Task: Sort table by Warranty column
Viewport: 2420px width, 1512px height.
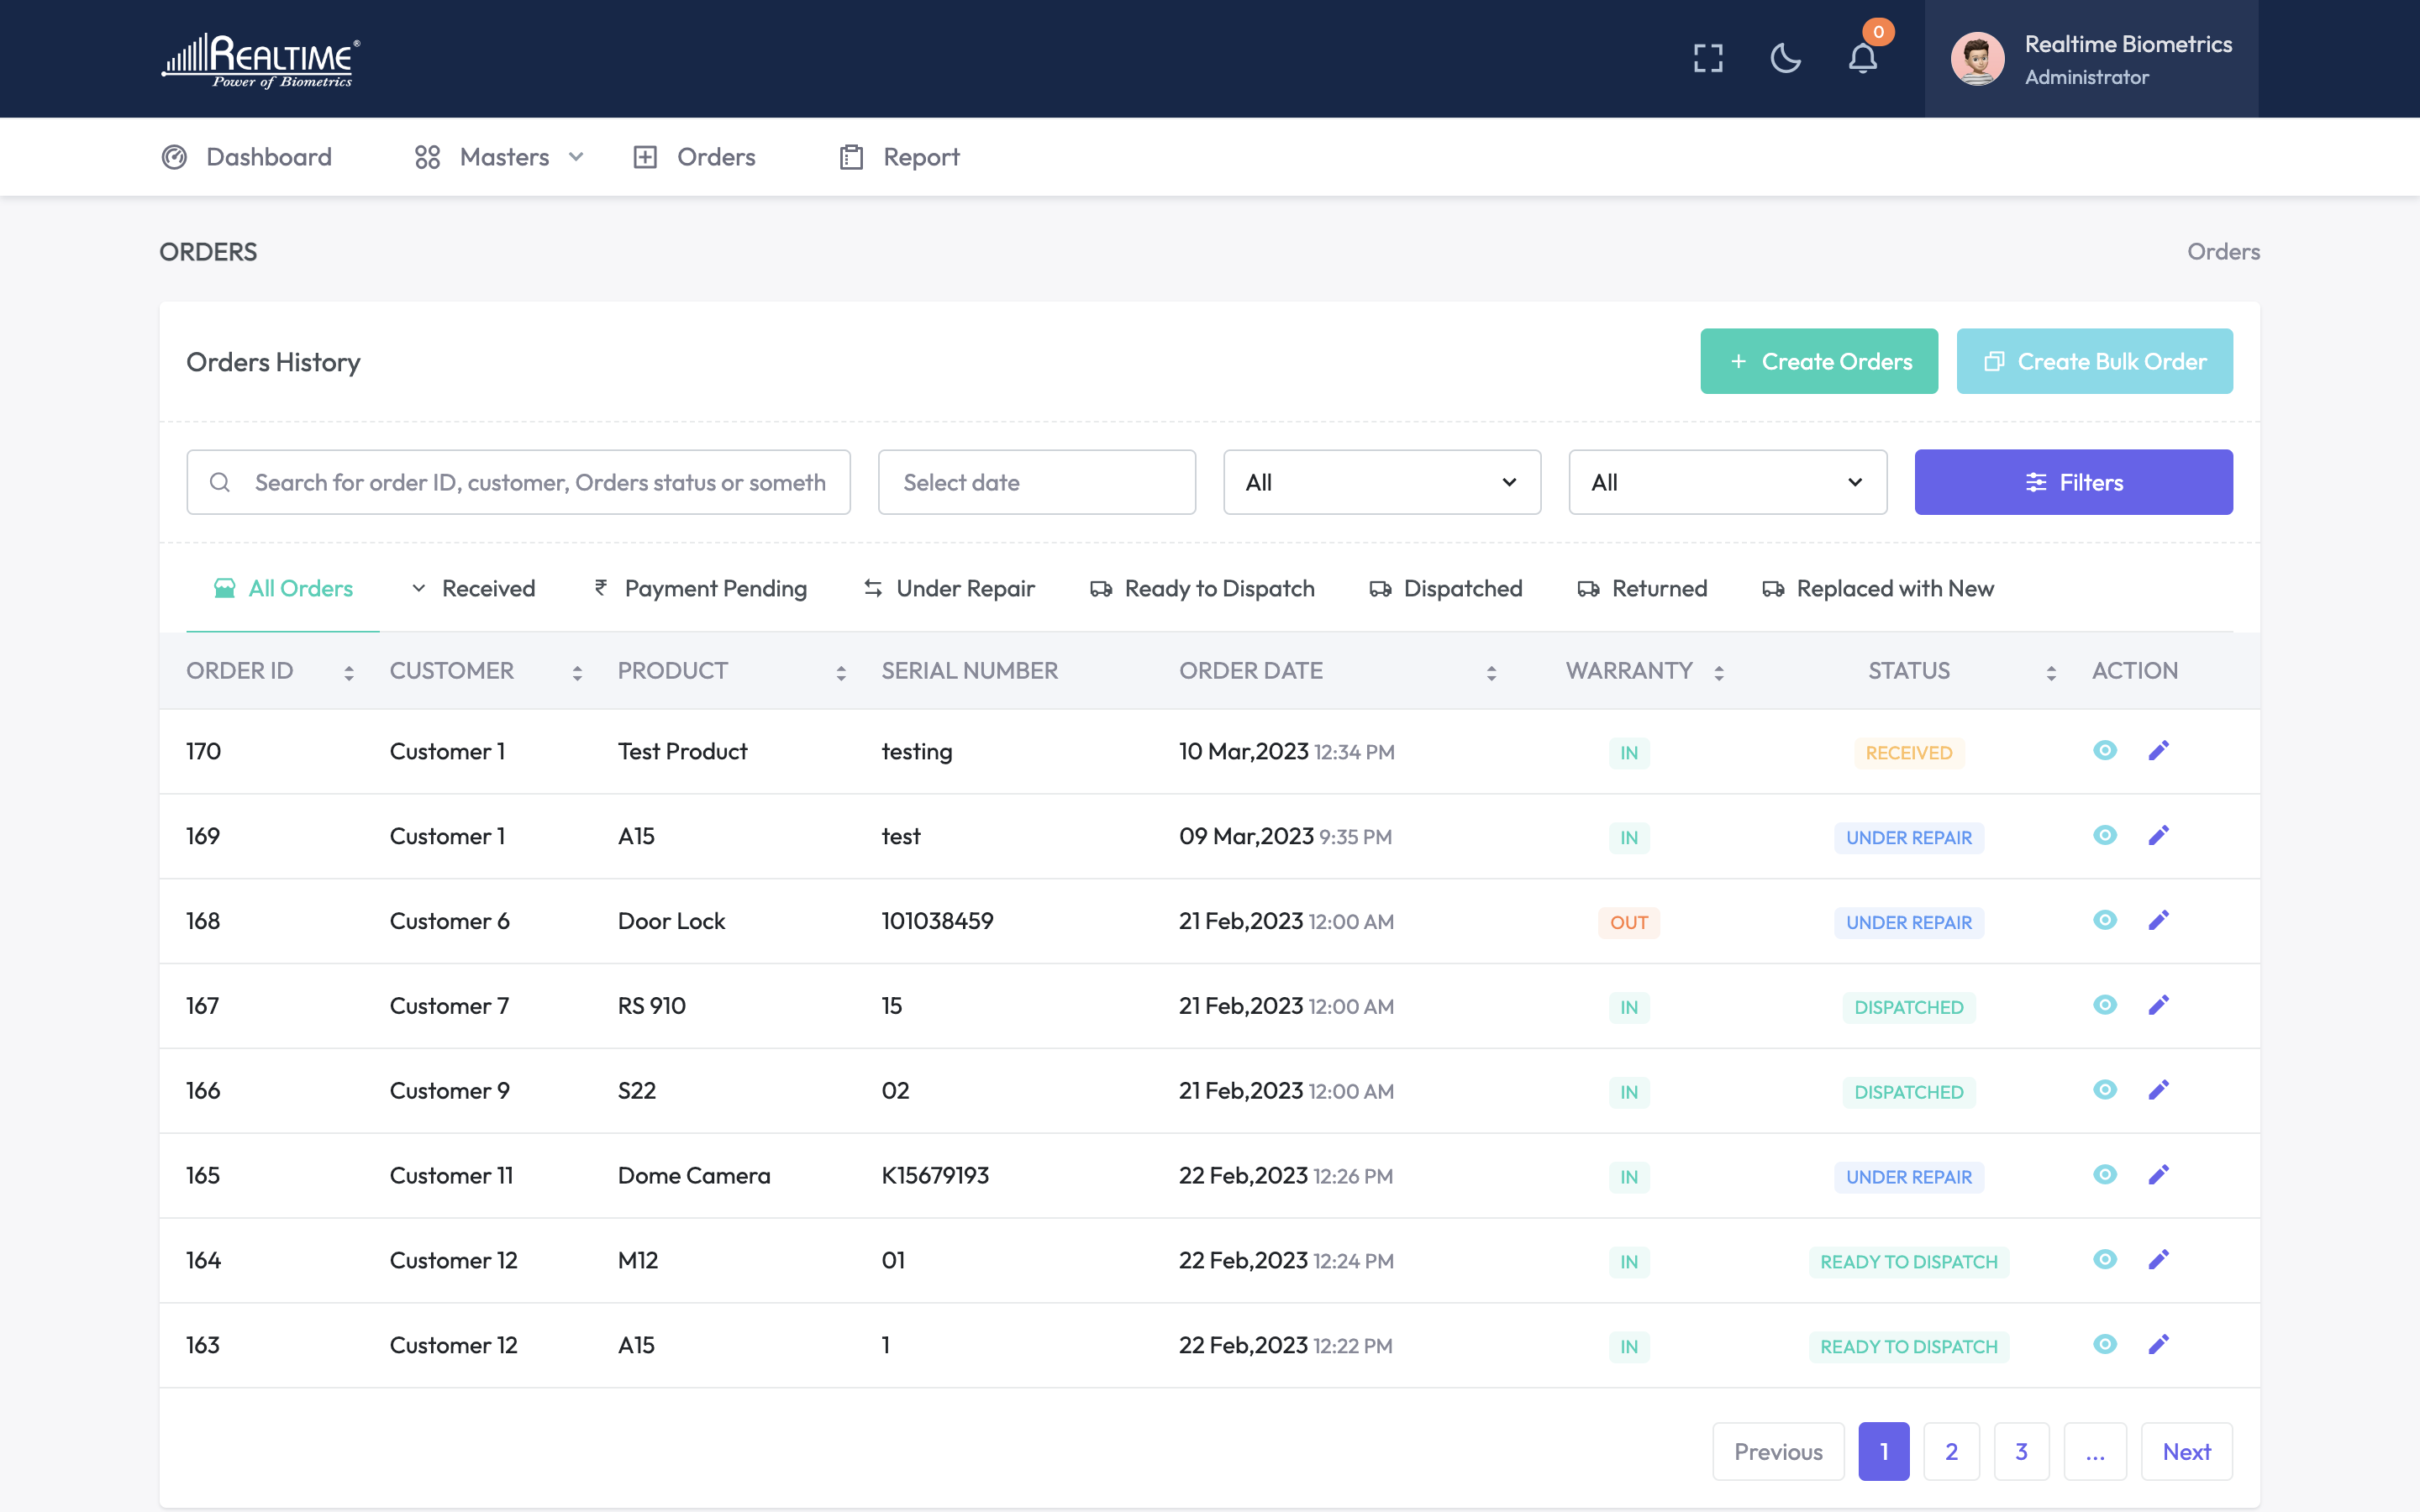Action: 1718,672
